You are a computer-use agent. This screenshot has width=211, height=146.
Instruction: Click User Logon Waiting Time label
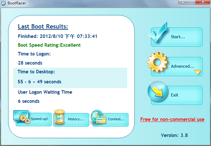coord(45,92)
